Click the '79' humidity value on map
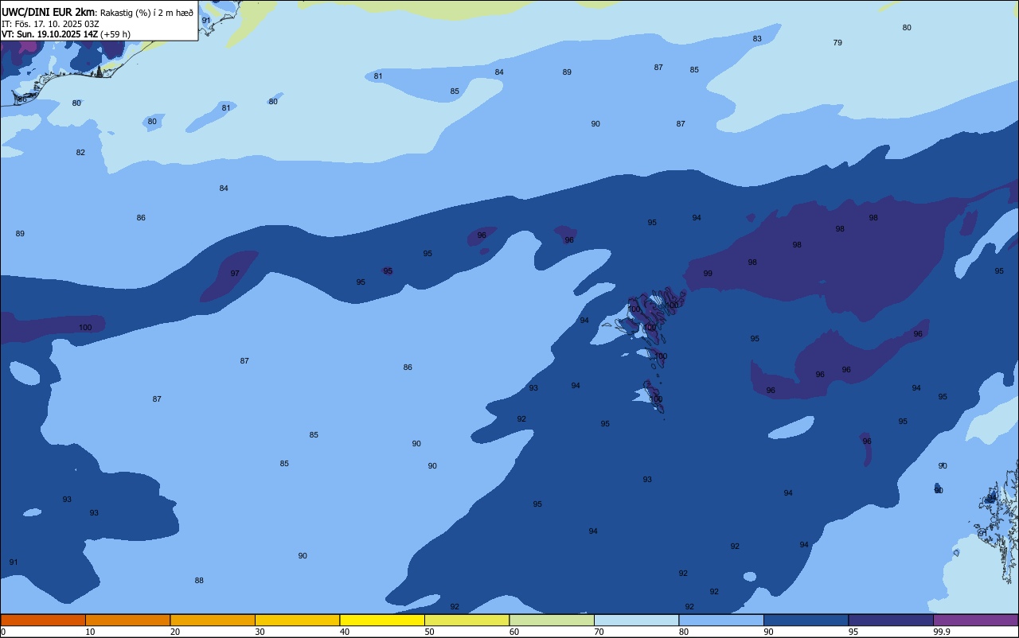1019x638 pixels. coord(837,43)
